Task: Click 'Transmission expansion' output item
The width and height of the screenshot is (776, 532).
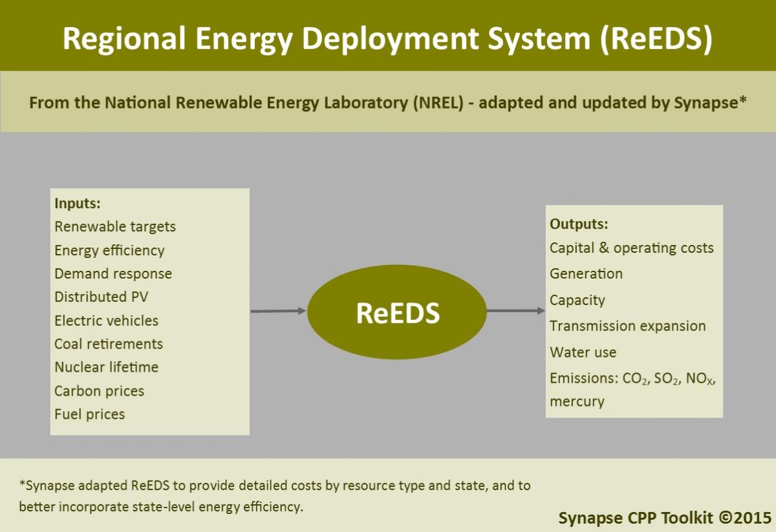Action: coord(628,326)
